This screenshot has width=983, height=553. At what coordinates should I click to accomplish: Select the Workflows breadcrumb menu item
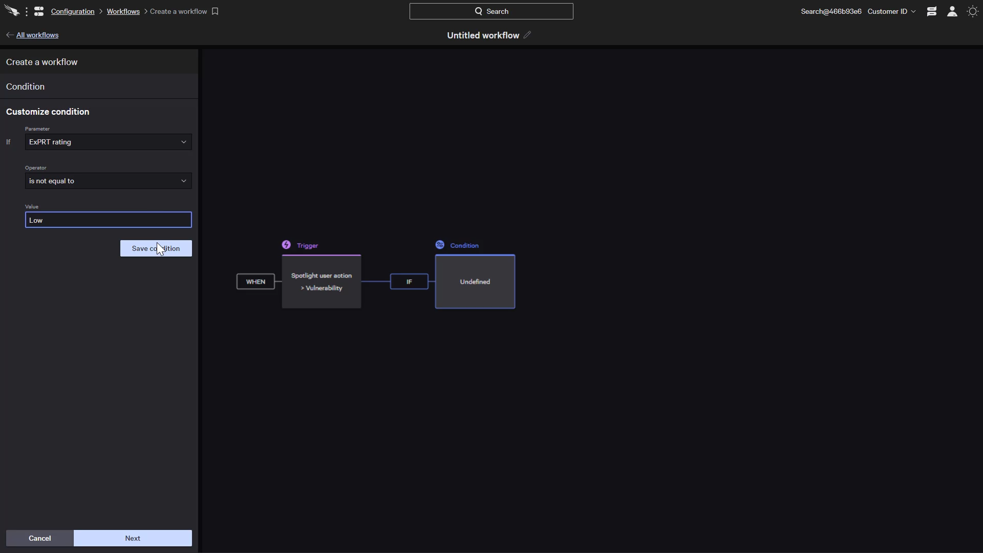point(123,11)
